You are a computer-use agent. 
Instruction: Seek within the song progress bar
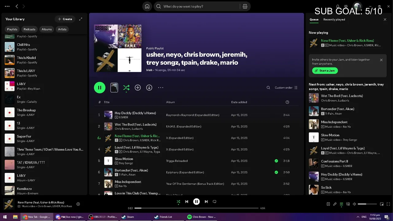pos(196,208)
